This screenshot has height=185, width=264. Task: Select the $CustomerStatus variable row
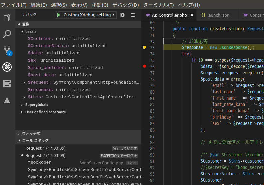pyautogui.click(x=79, y=46)
